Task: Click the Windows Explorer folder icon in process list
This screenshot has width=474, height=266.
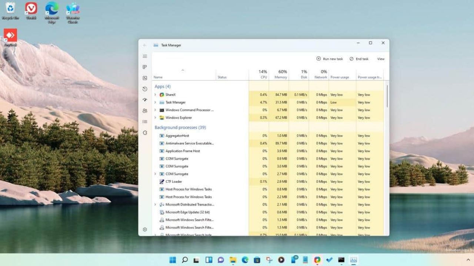Action: click(x=162, y=117)
